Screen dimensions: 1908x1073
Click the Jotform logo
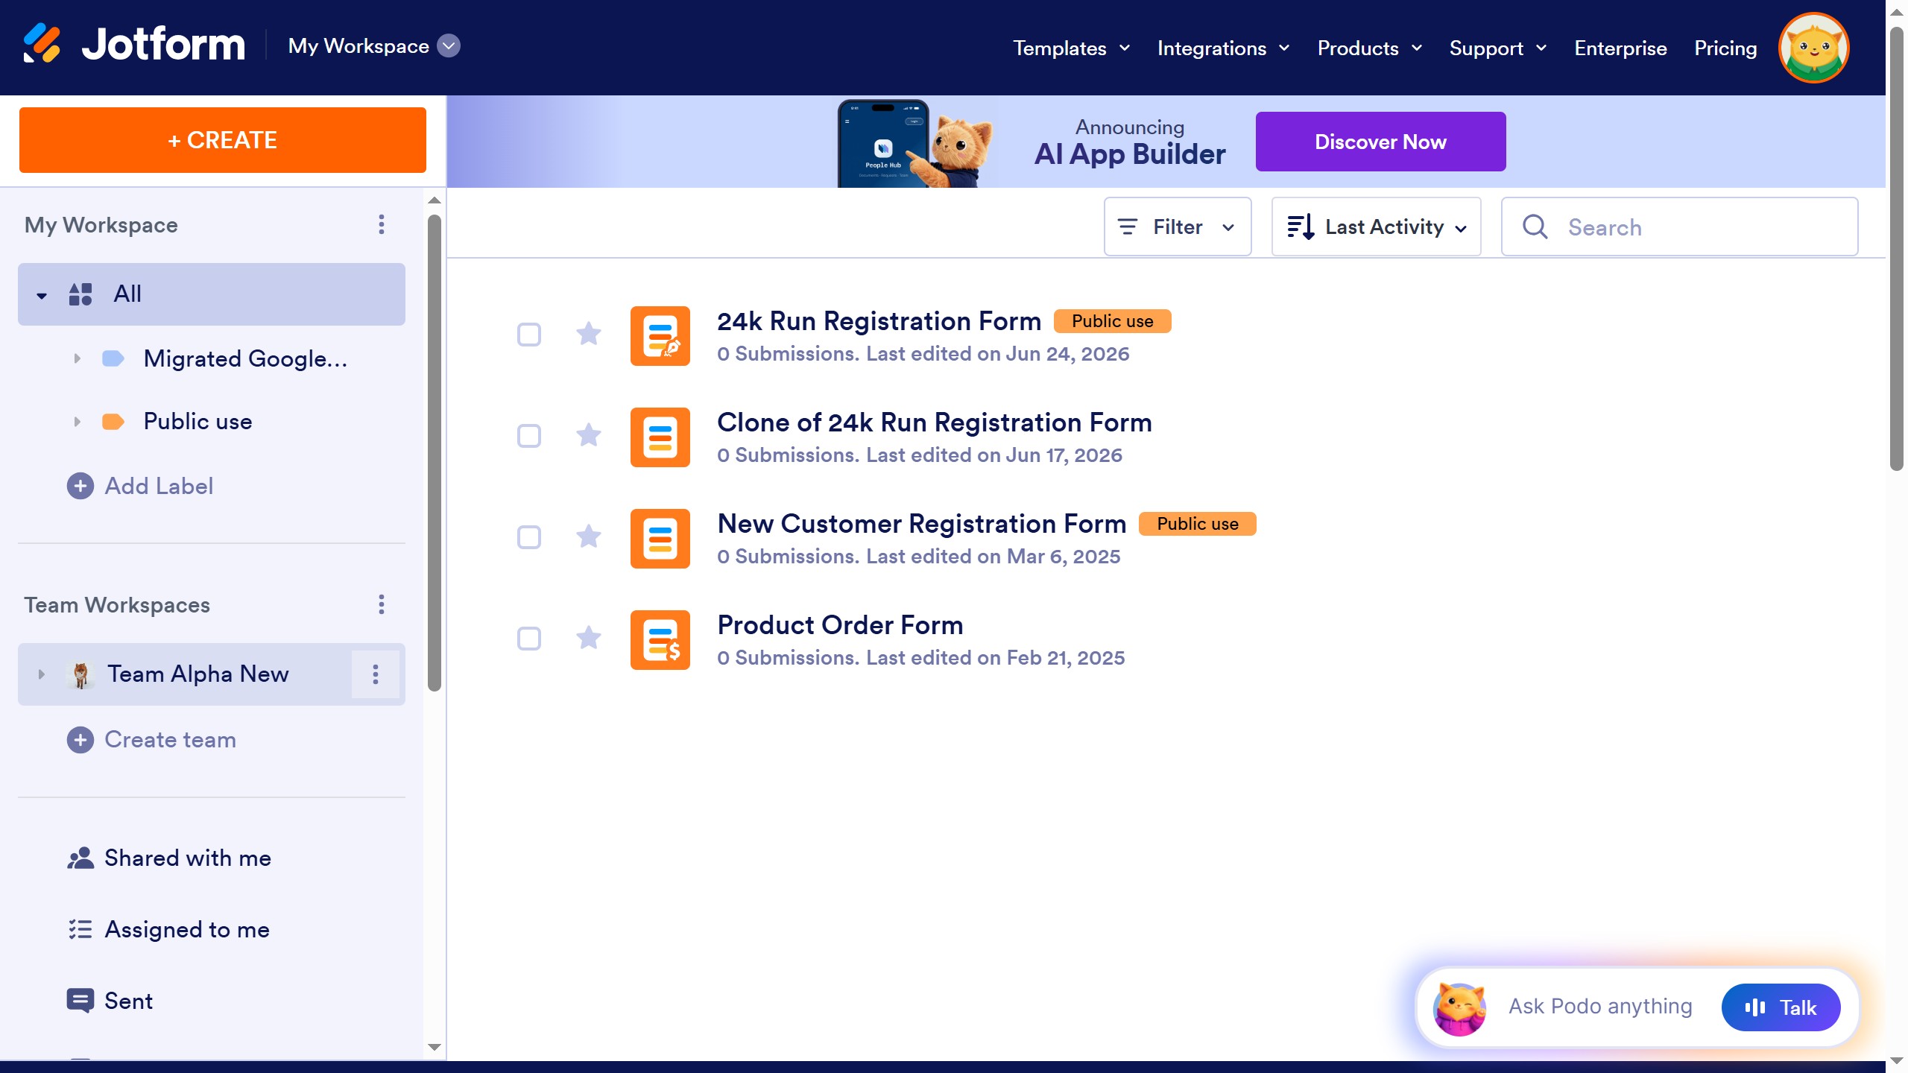click(x=134, y=45)
